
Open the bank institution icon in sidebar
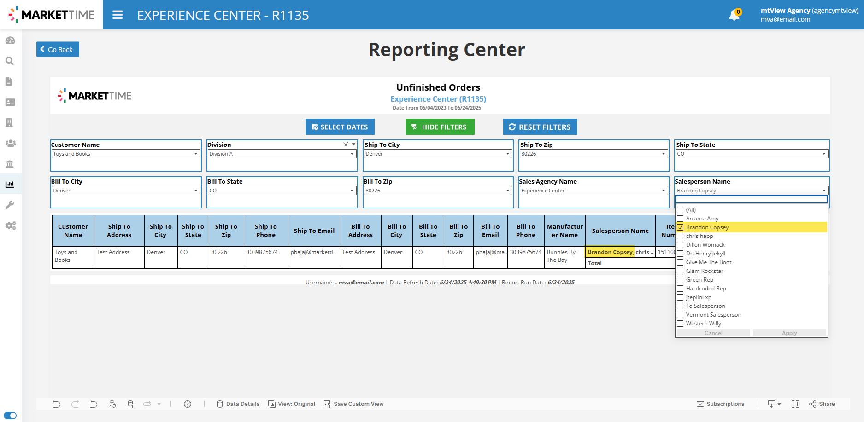tap(10, 164)
